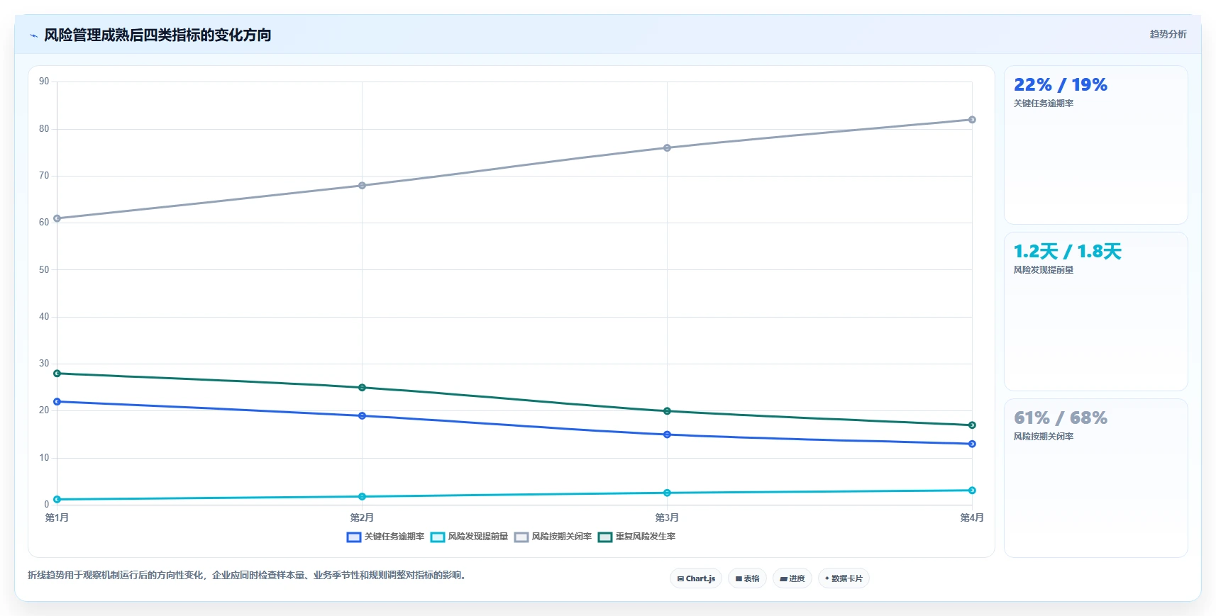Click the 趋势分析 tag in the header
1216x616 pixels.
click(x=1168, y=34)
